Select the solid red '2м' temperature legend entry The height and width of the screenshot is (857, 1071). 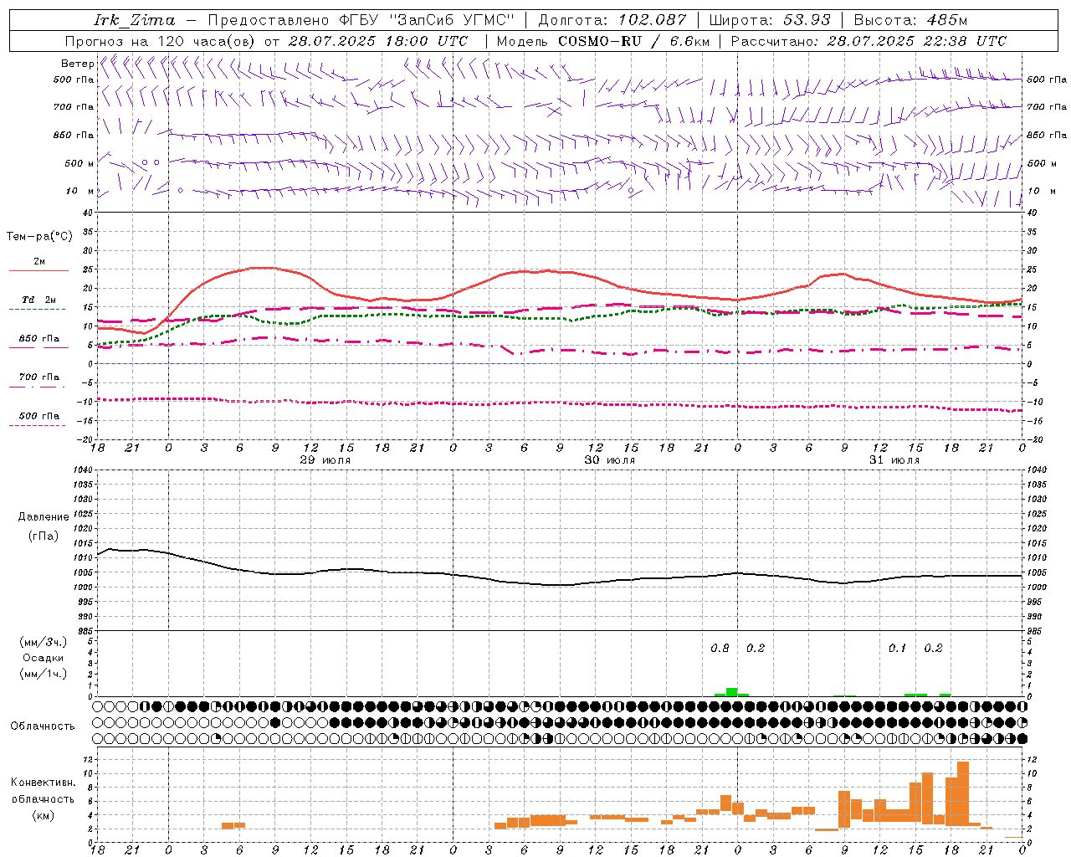[x=38, y=262]
